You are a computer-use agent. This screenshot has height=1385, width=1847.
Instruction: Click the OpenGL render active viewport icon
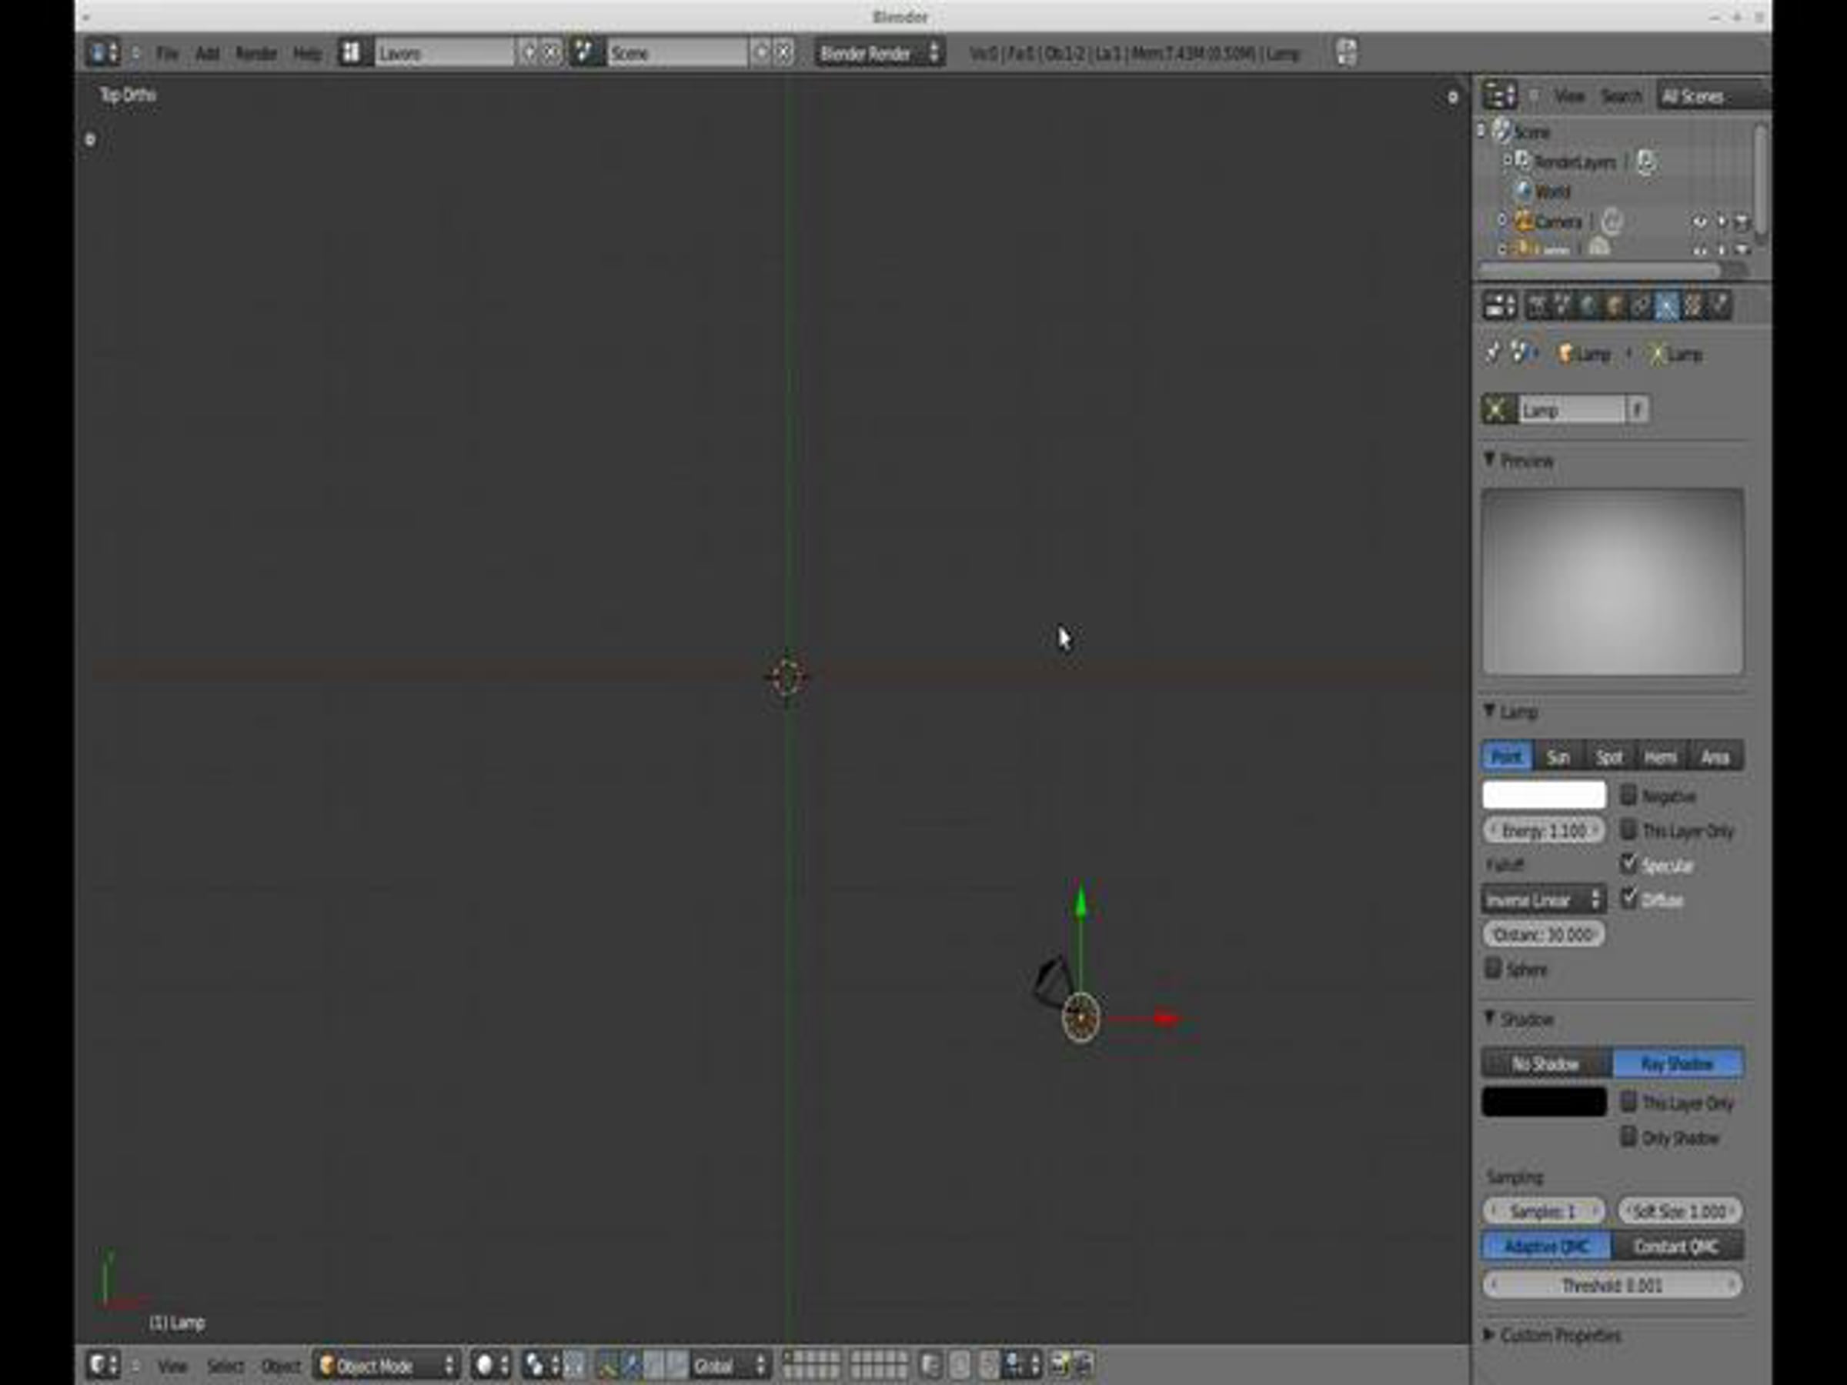click(1060, 1366)
